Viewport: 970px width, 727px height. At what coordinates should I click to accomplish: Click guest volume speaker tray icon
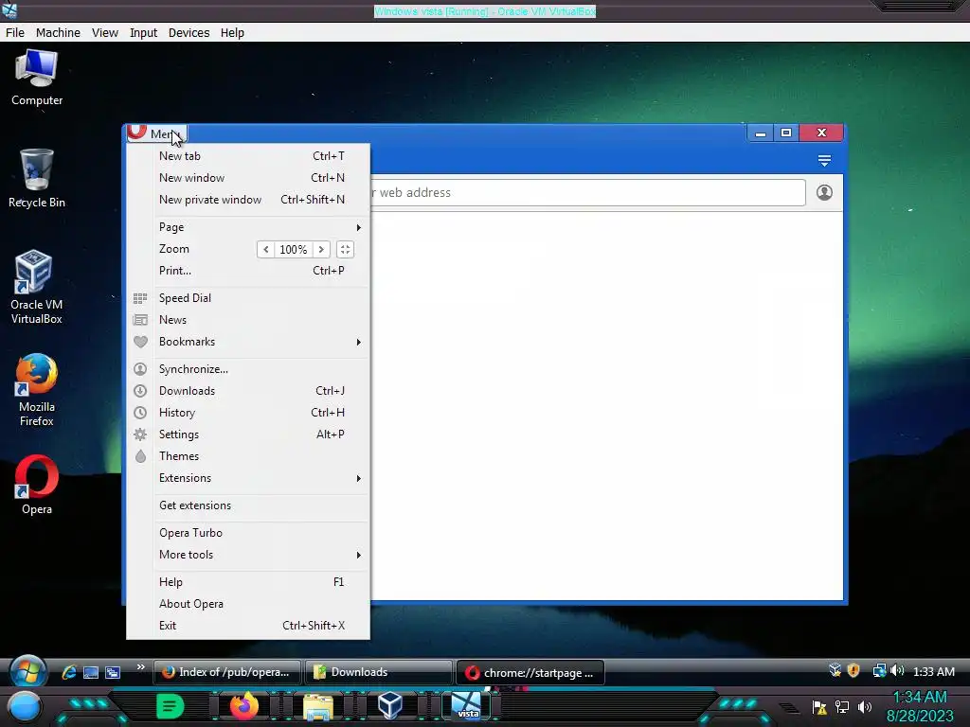[898, 671]
